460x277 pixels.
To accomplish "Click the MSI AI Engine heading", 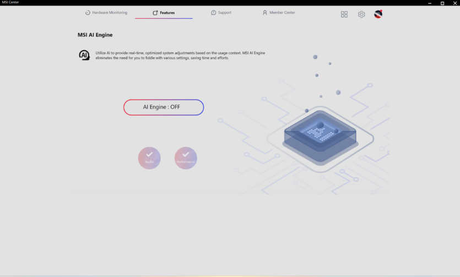I will click(x=95, y=35).
